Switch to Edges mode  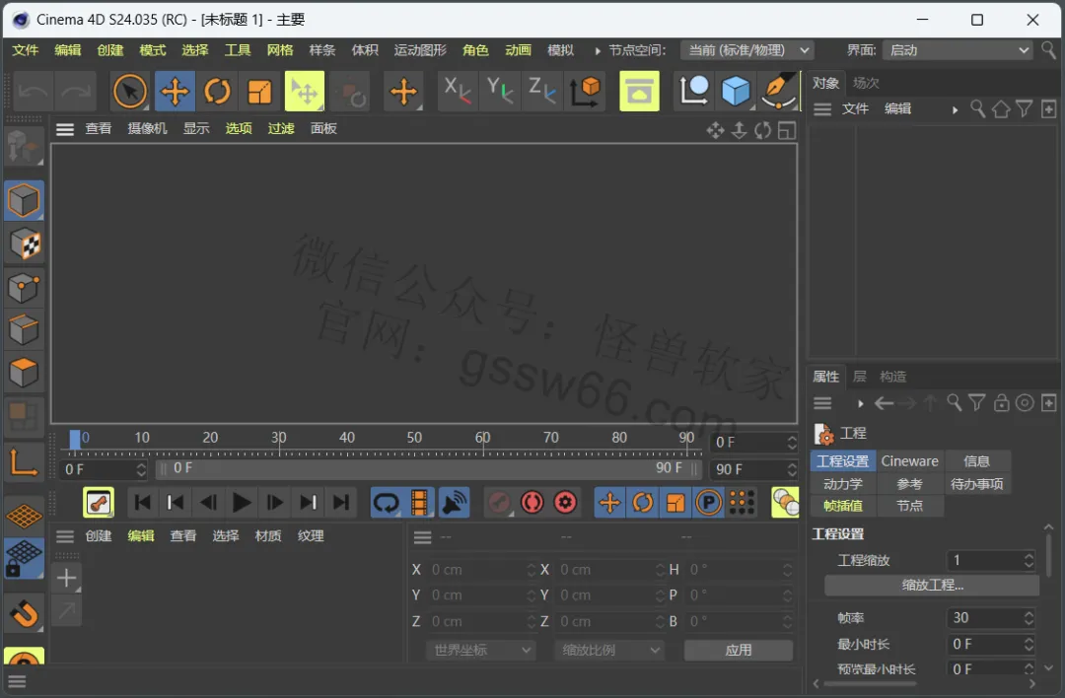[24, 330]
